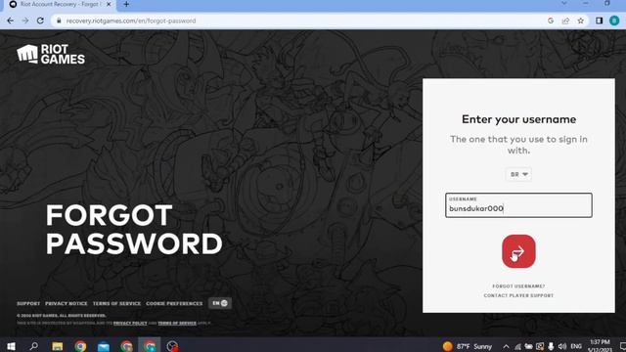
Task: Open the Cookie Preferences link
Action: coord(174,304)
